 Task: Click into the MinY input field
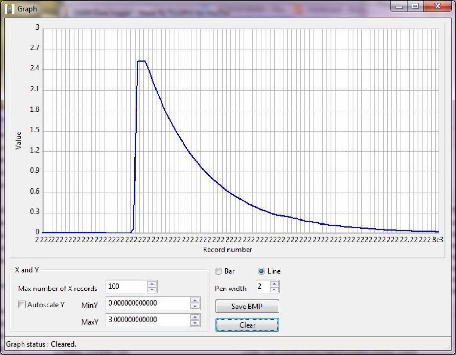pos(146,303)
